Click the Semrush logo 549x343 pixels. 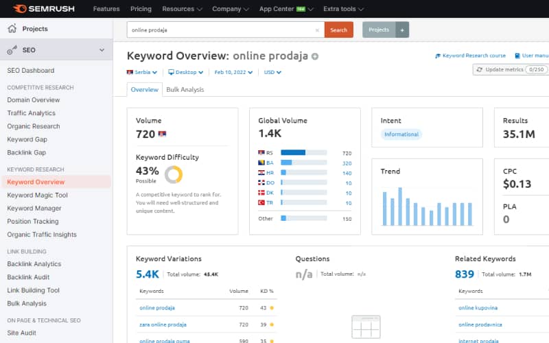point(44,9)
